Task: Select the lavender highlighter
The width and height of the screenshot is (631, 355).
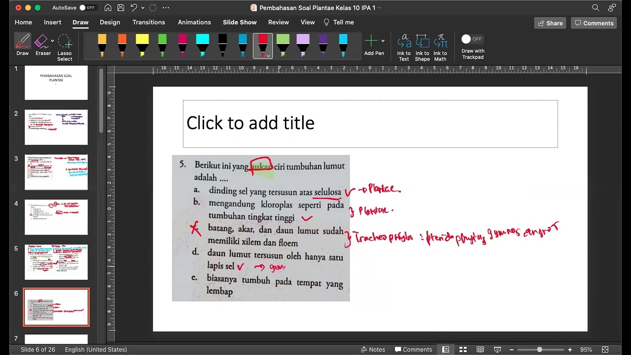Action: [x=303, y=45]
